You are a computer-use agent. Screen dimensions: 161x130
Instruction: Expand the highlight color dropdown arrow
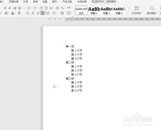tap(9, 13)
